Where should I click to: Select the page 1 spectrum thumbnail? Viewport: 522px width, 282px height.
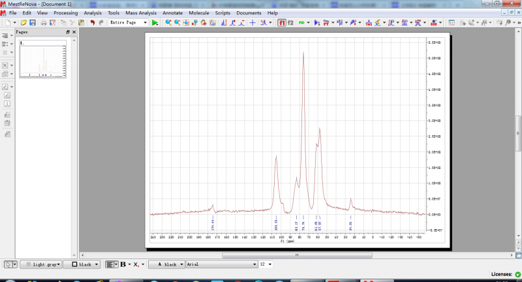click(43, 59)
